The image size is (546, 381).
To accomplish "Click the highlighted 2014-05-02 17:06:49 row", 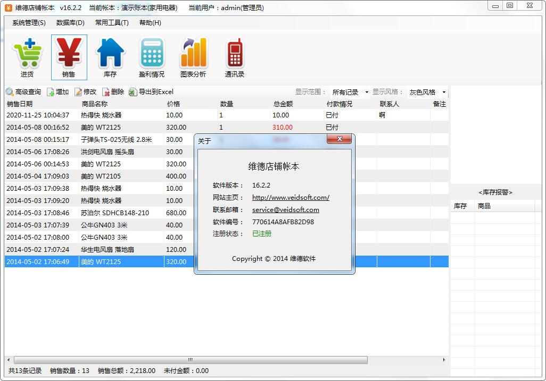I will [x=99, y=262].
